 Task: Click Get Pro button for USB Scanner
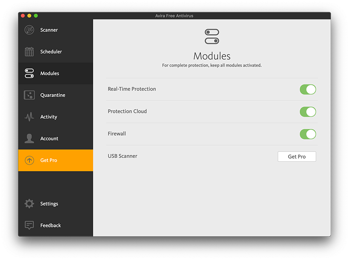click(297, 157)
